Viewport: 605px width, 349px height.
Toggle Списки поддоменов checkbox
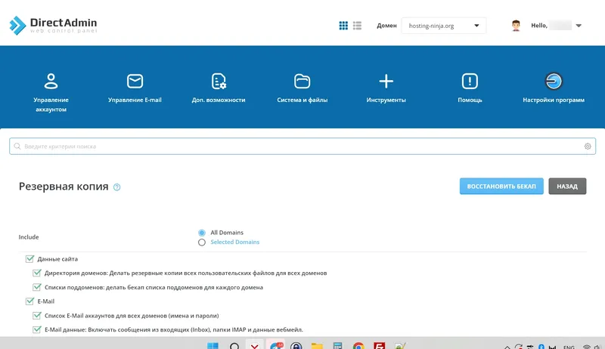pyautogui.click(x=36, y=287)
